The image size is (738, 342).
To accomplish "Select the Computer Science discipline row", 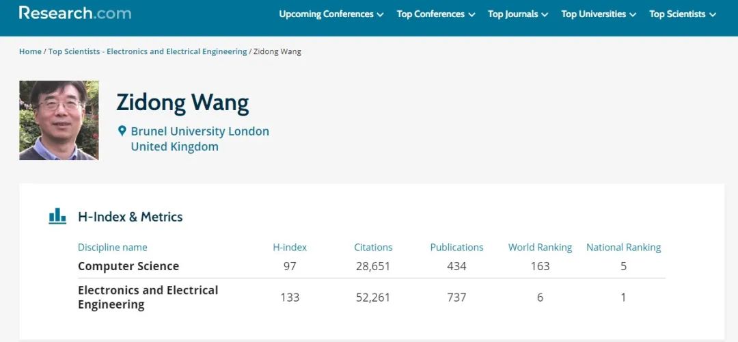I will pos(371,266).
